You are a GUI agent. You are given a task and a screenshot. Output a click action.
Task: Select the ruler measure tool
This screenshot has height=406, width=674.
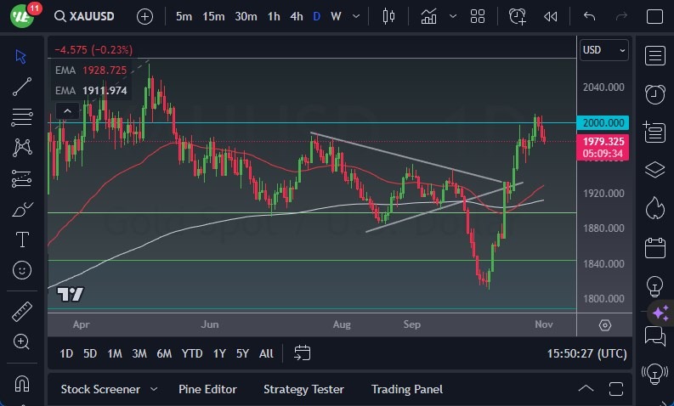tap(22, 312)
